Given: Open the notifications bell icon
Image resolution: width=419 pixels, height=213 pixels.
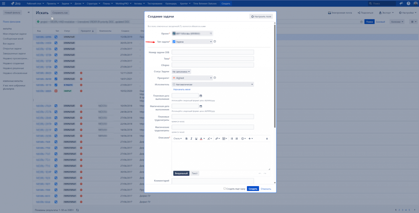Looking at the screenshot, I should click(400, 3).
